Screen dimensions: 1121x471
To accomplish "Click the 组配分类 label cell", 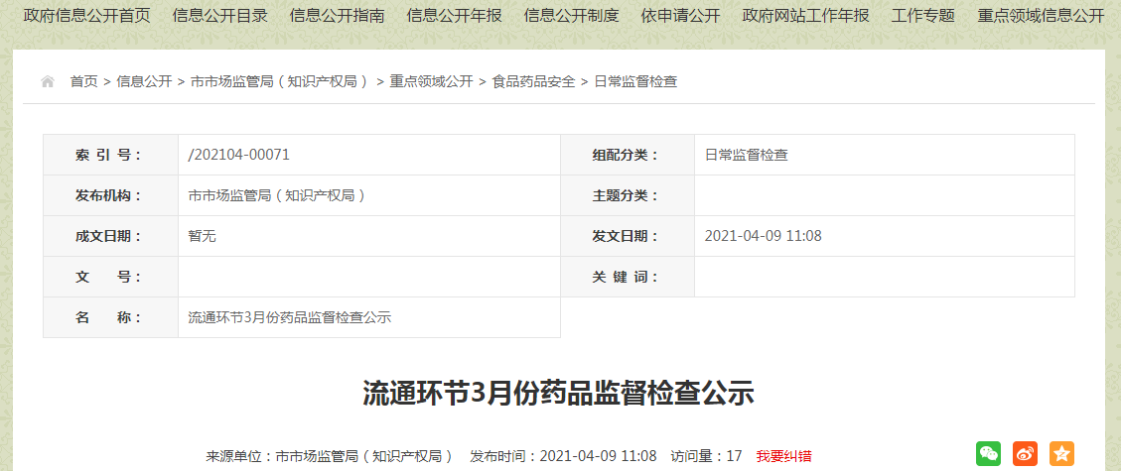I will coord(628,155).
